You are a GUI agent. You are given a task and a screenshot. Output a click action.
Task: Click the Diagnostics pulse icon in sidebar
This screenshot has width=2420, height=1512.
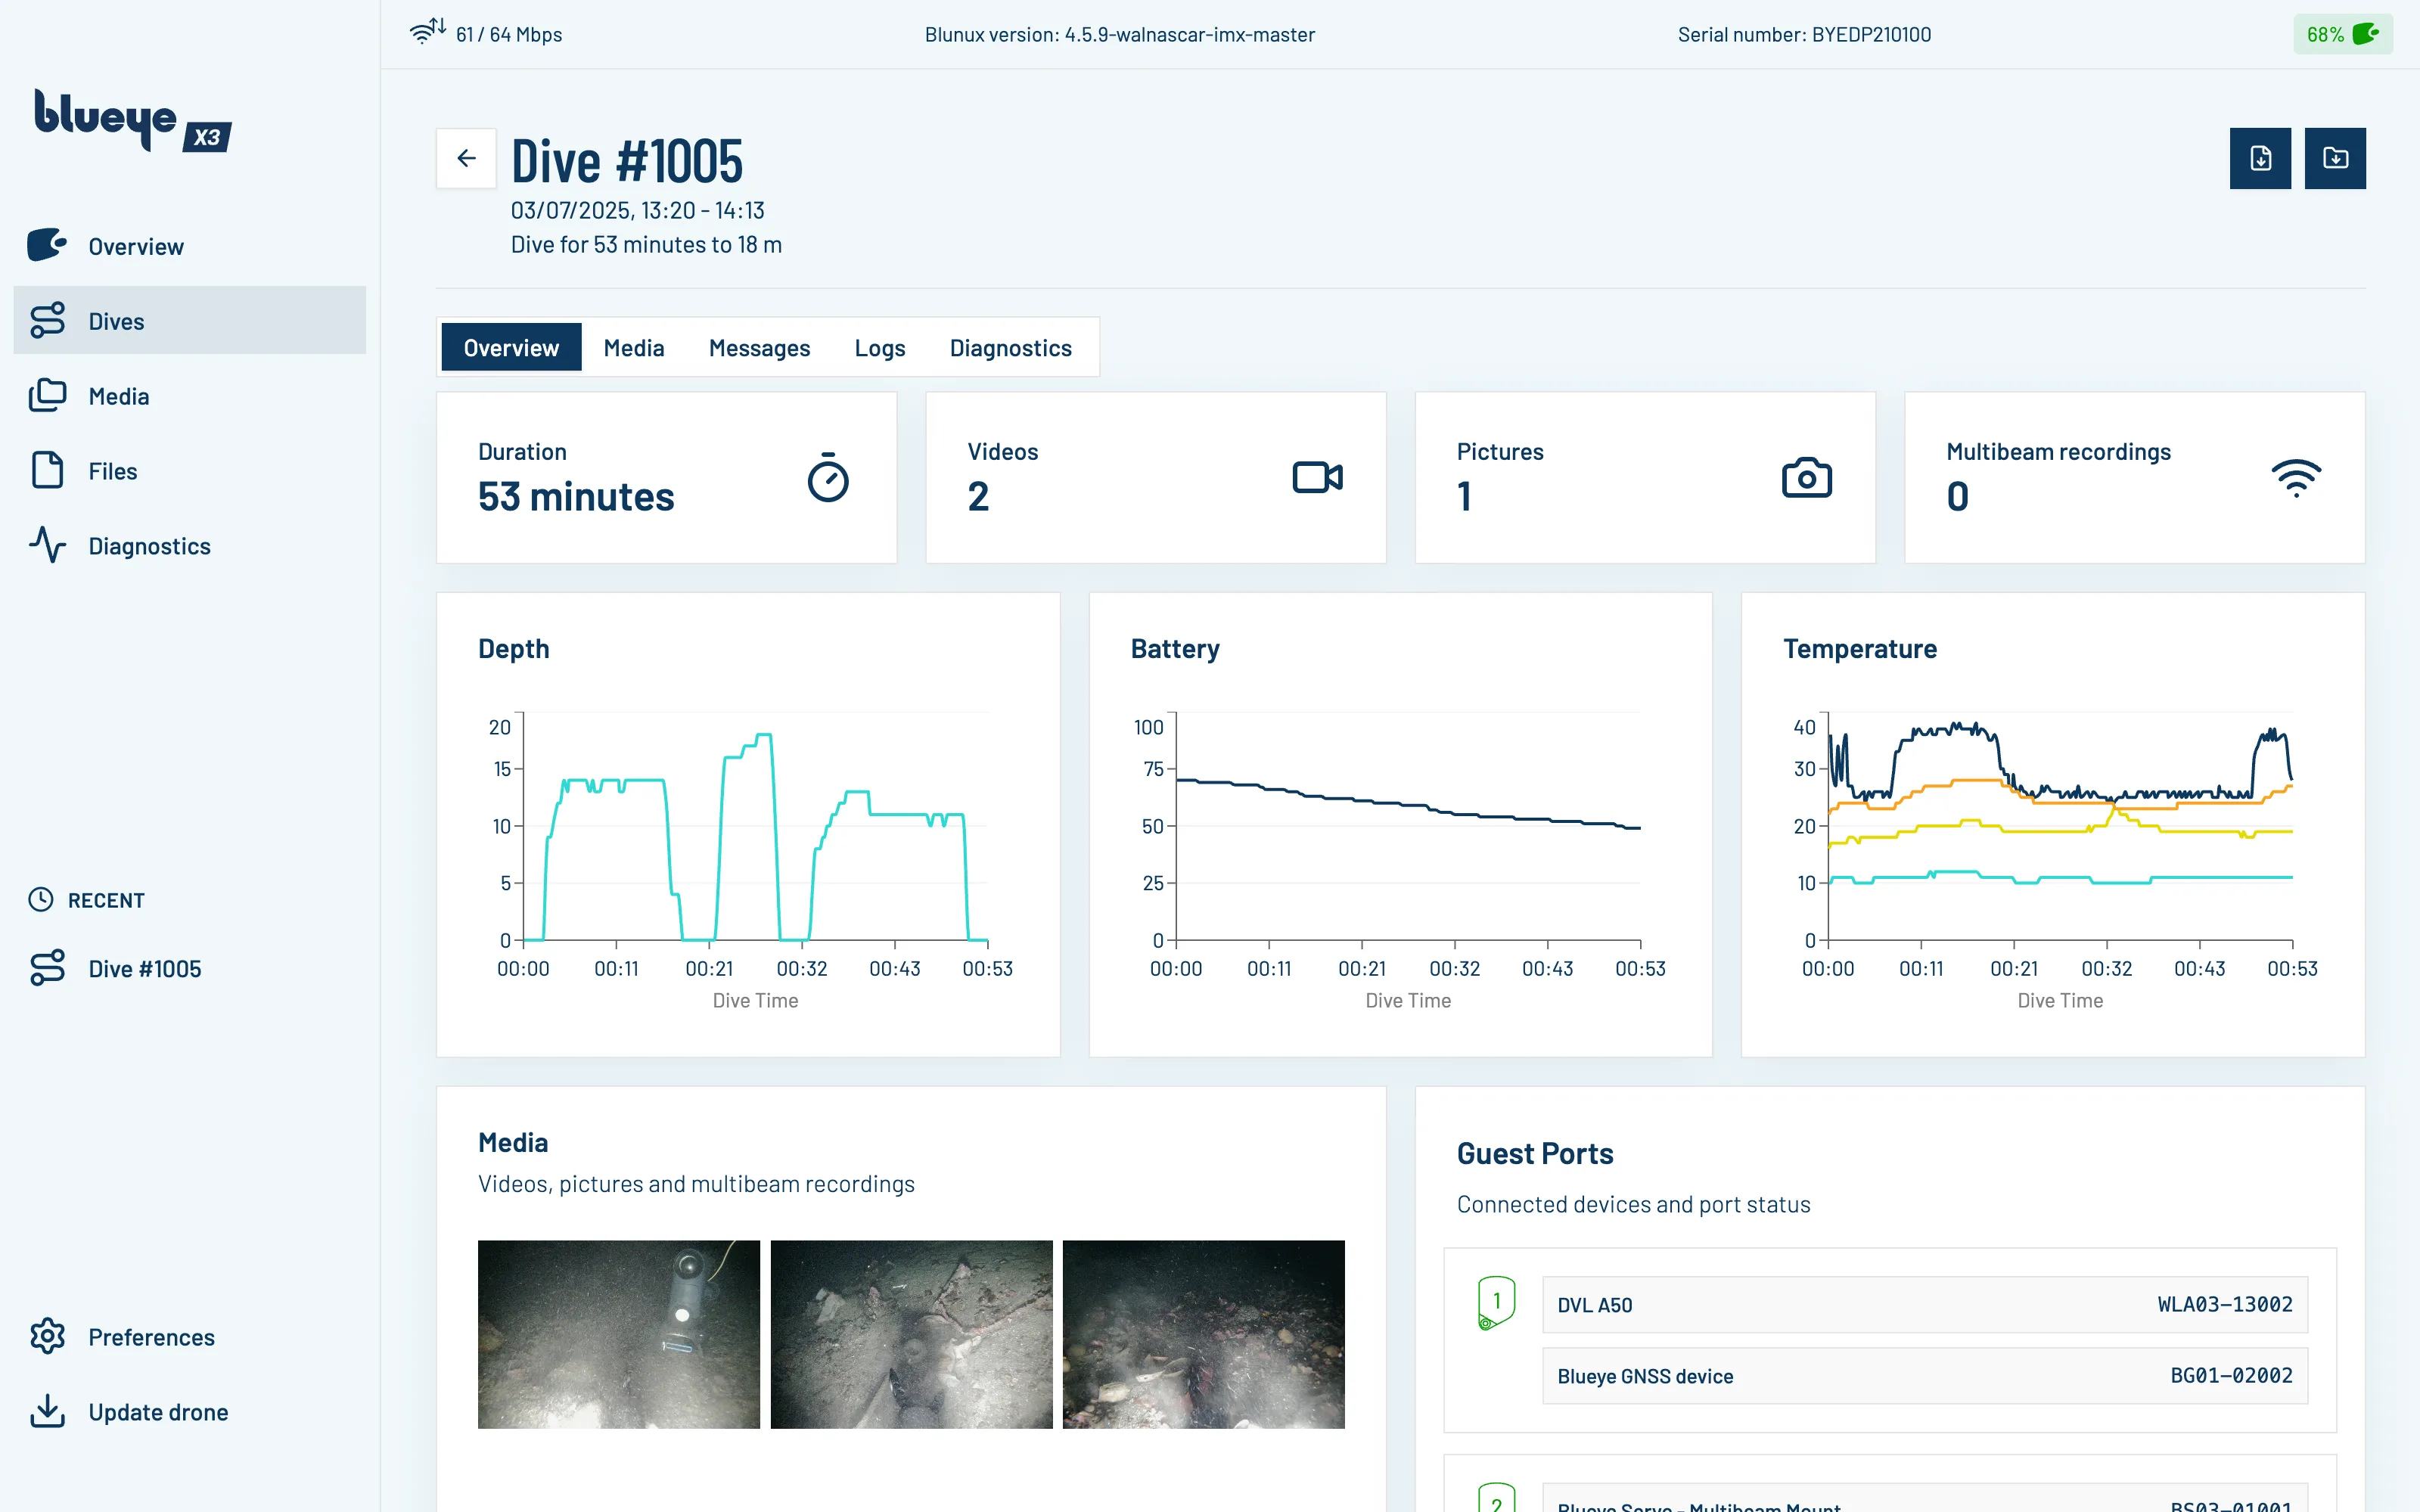click(x=47, y=545)
